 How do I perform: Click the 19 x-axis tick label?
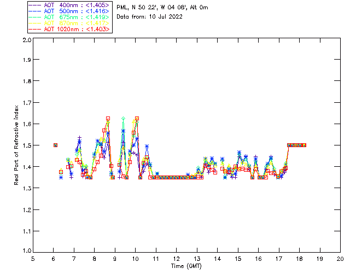pos(320,259)
